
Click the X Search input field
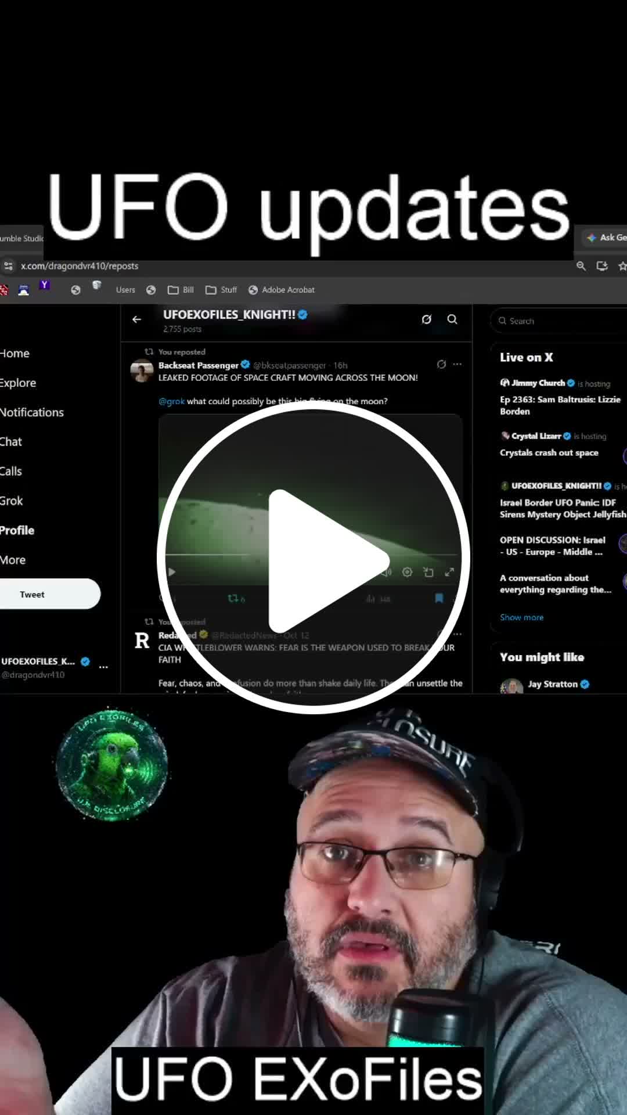(x=558, y=321)
